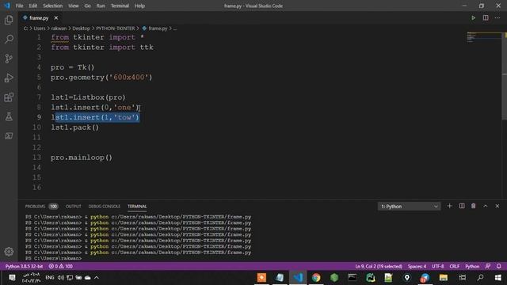Click code line 'lst1.pack()'

coord(74,127)
